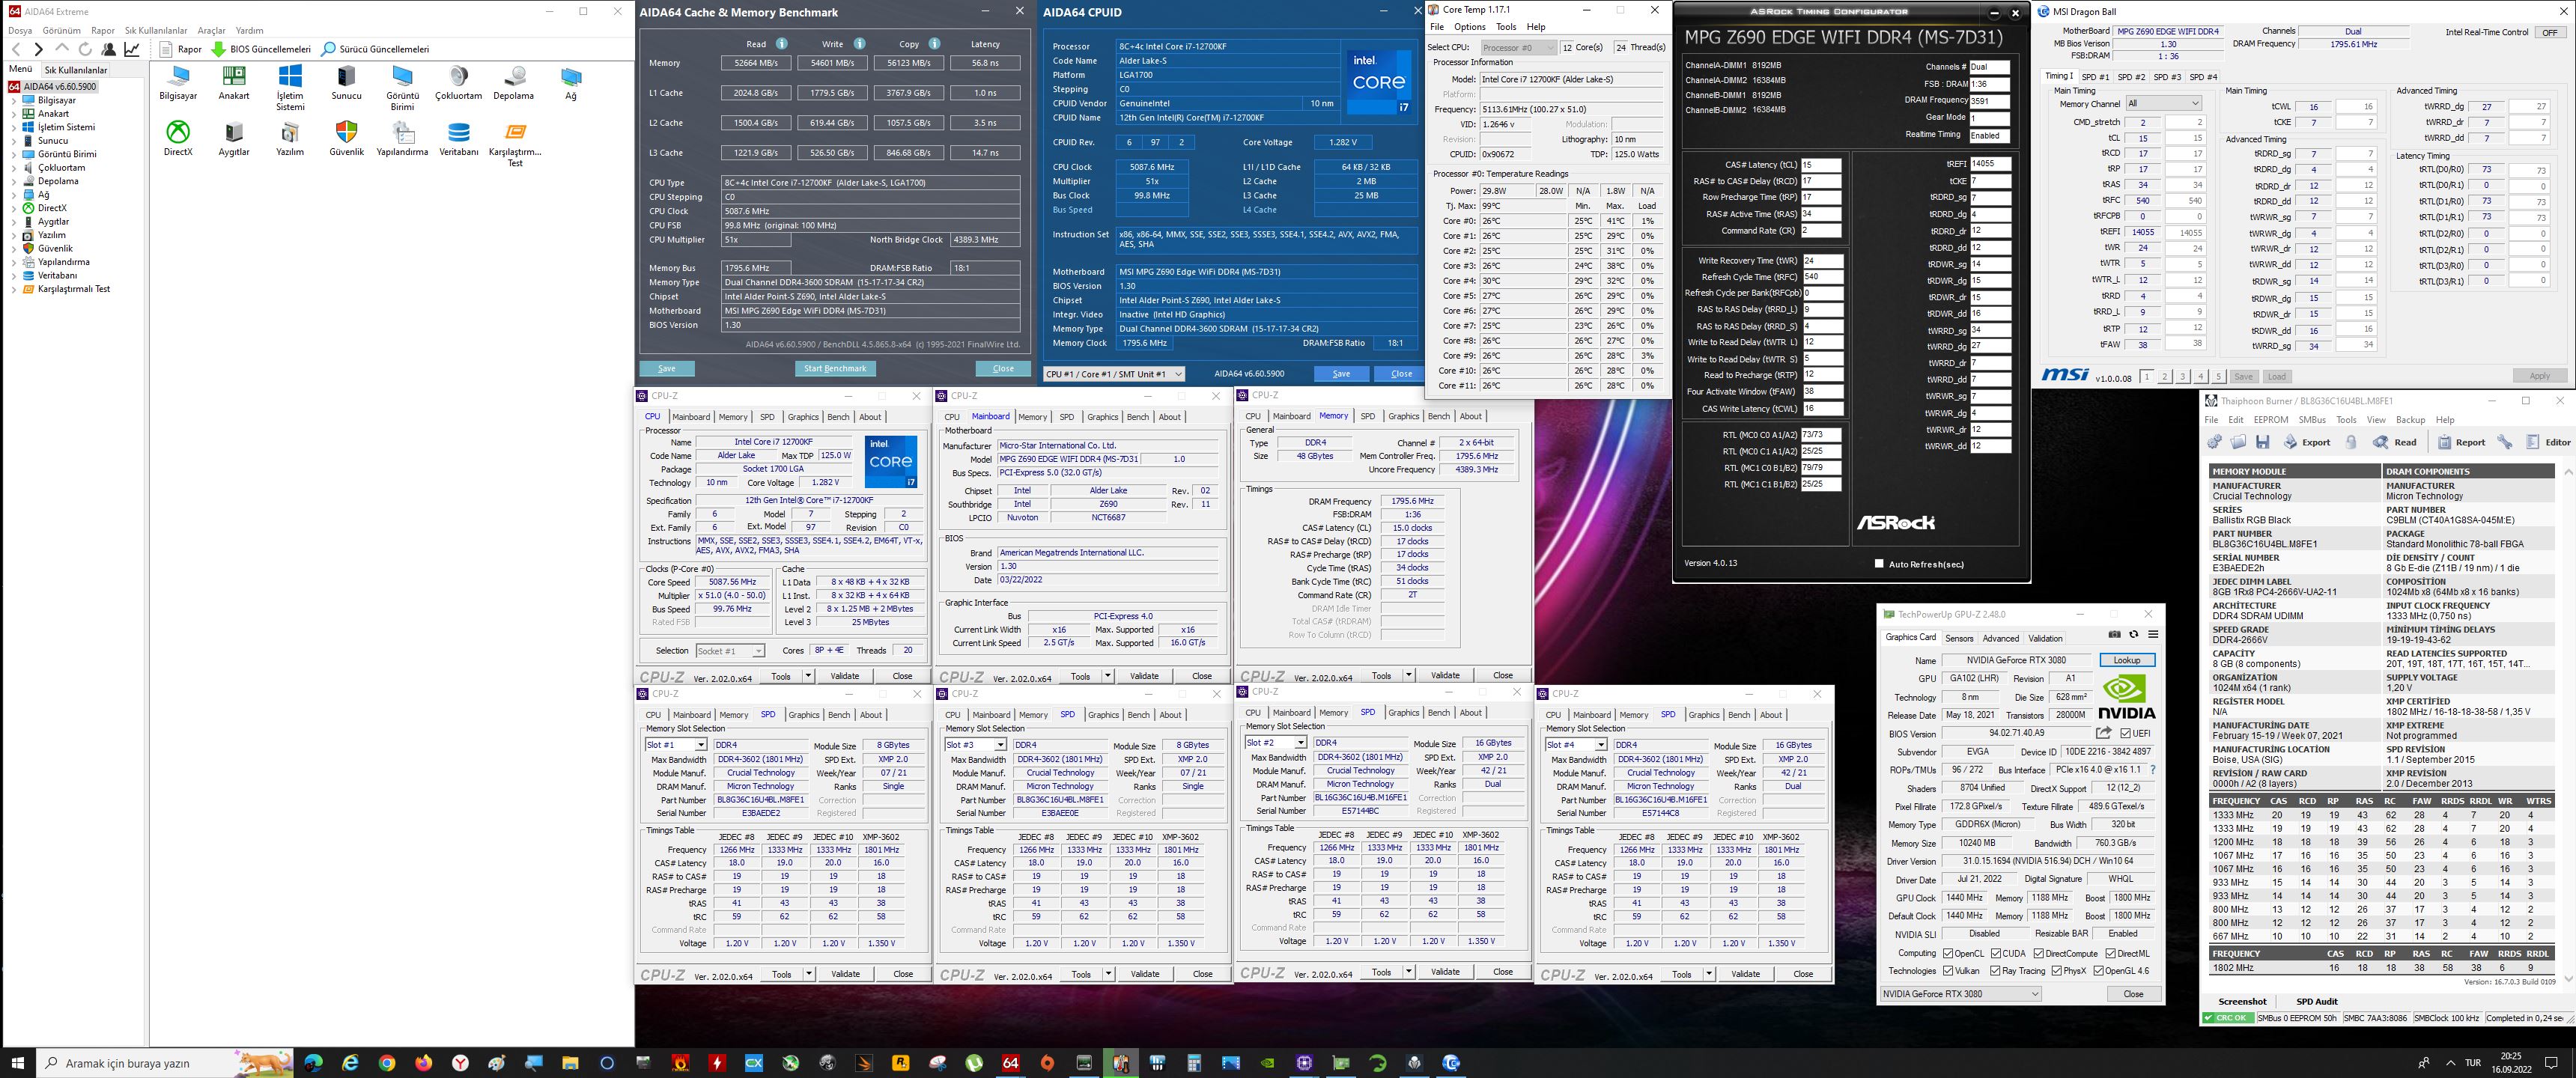Click AIDA64 toolbar forward arrow
Viewport: 2576px width, 1078px height.
38,49
